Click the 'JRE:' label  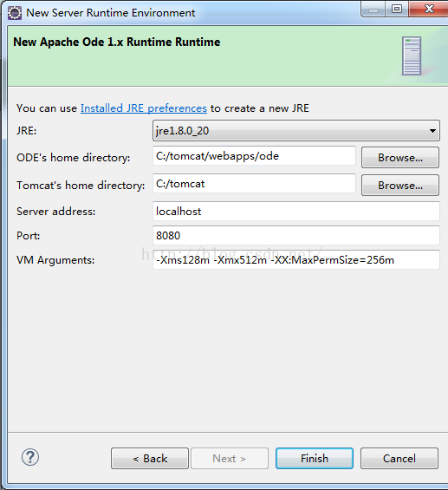click(27, 131)
